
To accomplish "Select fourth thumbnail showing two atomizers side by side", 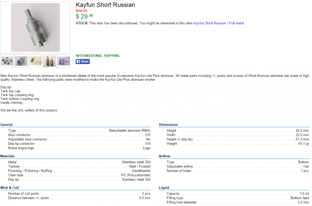I will 49,61.
